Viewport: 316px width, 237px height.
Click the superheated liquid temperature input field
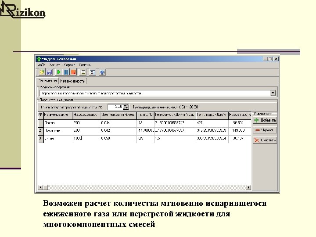(x=115, y=107)
